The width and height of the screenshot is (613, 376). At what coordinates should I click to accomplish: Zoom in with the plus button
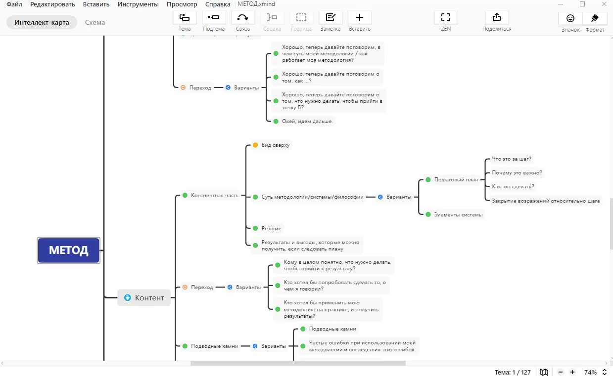pos(572,372)
